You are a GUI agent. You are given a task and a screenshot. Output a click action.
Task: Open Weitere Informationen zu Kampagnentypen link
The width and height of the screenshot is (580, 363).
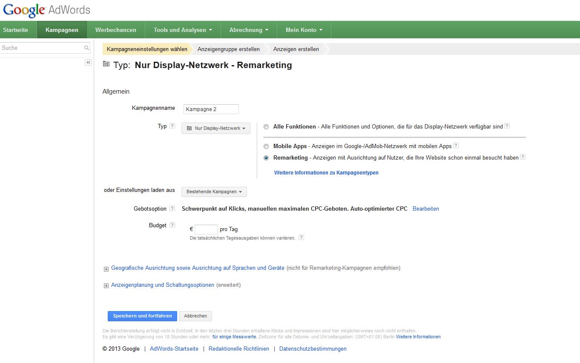click(326, 173)
